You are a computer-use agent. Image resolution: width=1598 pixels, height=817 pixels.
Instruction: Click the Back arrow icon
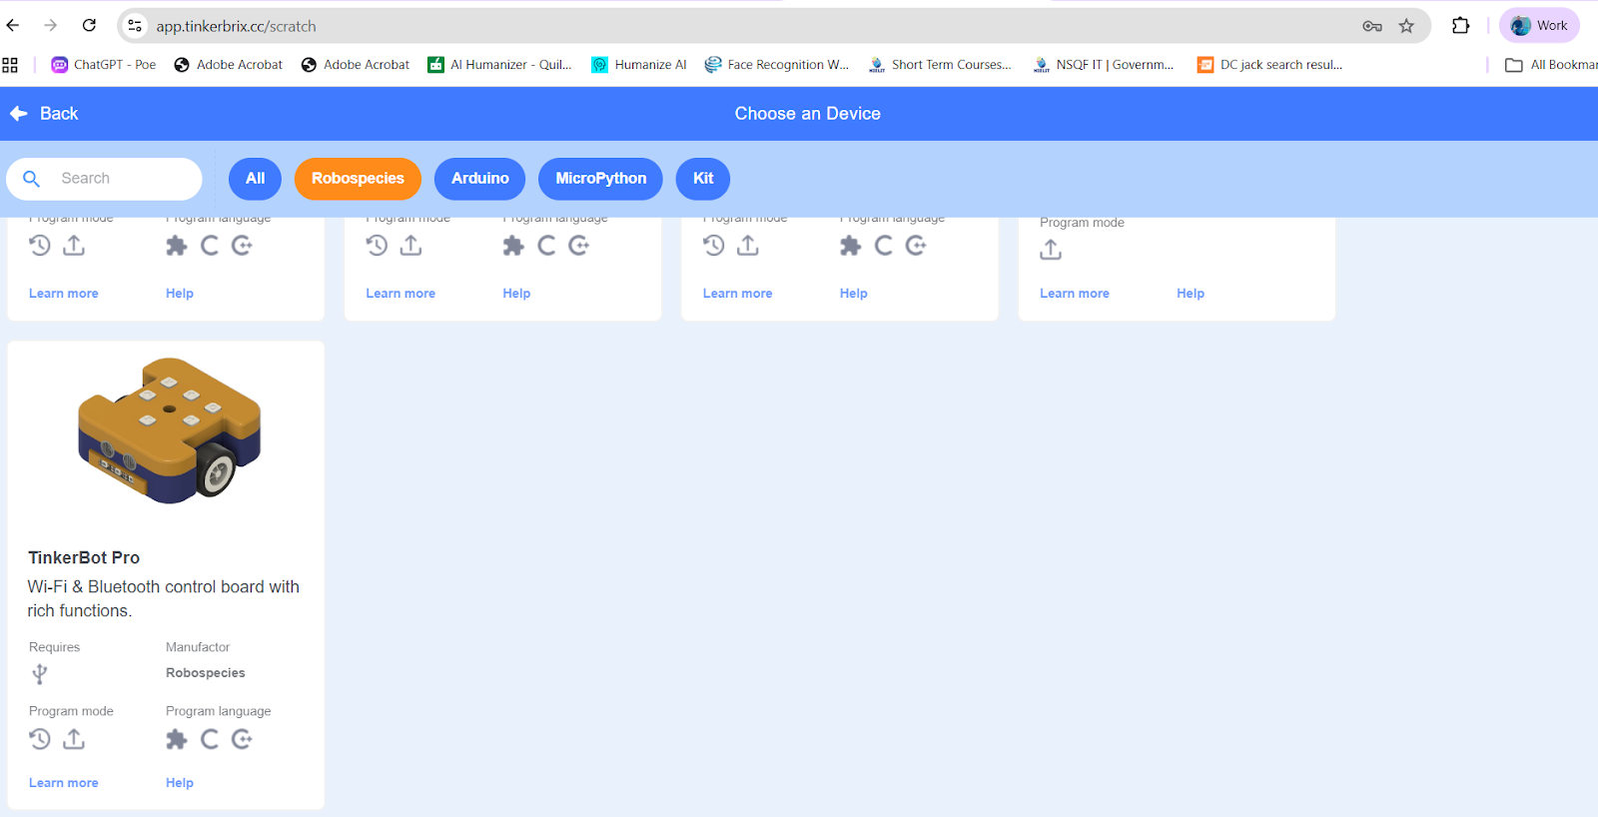pyautogui.click(x=19, y=114)
